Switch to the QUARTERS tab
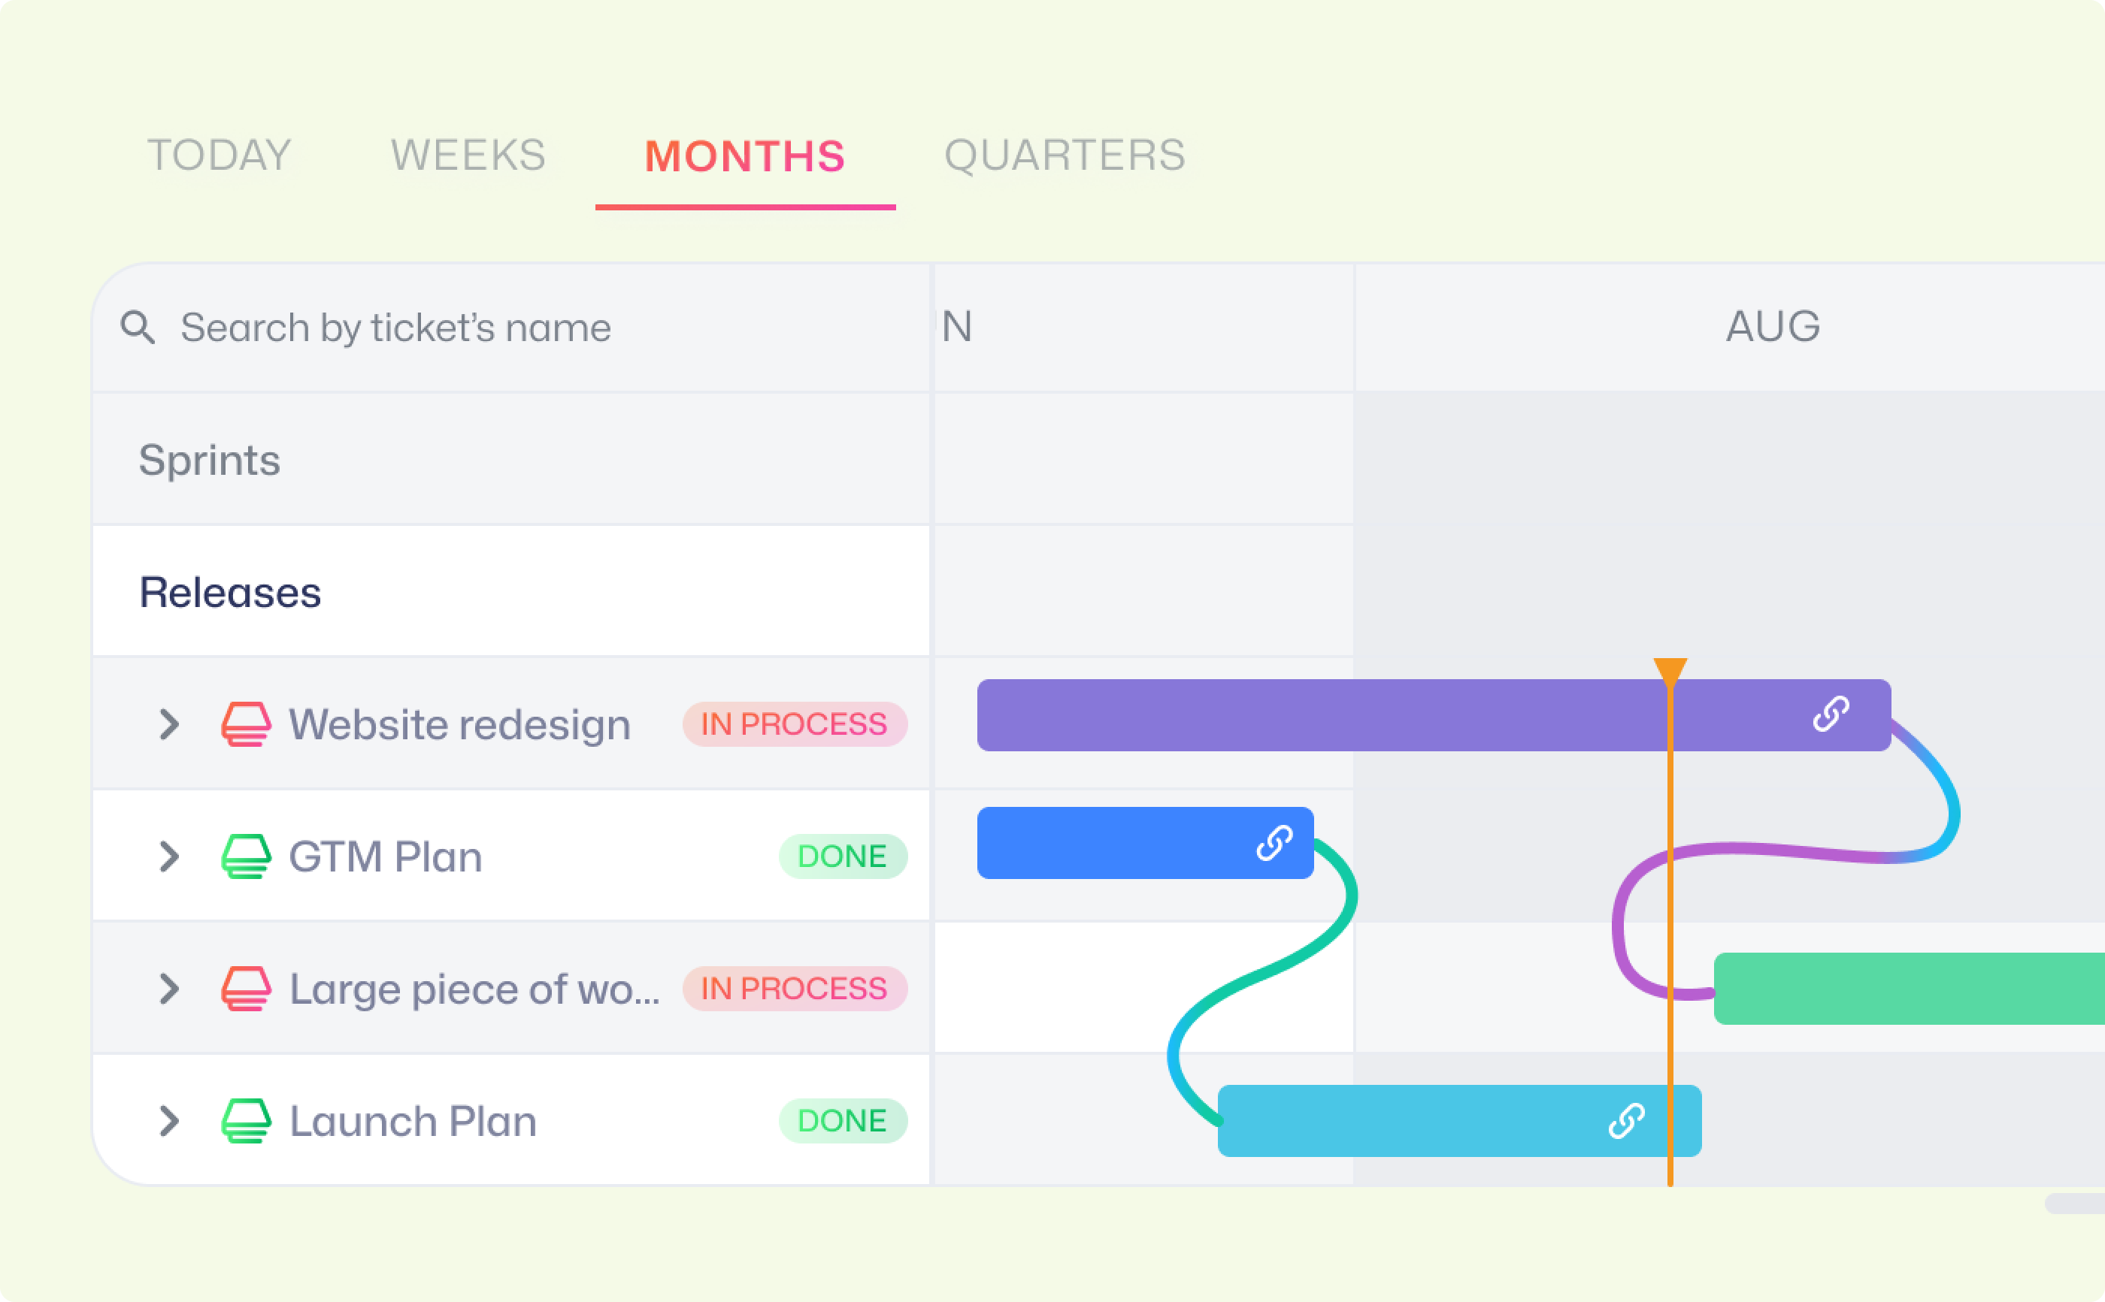 pyautogui.click(x=1065, y=156)
